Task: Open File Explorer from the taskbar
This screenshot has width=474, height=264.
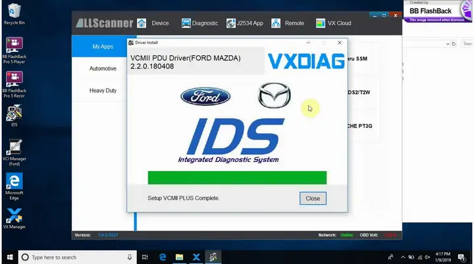Action: click(x=179, y=257)
